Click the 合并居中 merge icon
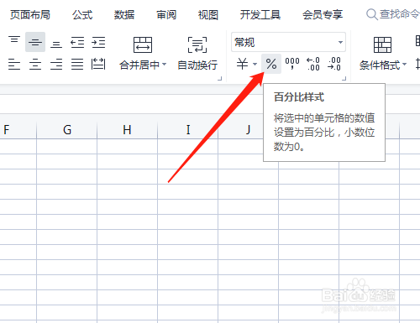 (143, 44)
